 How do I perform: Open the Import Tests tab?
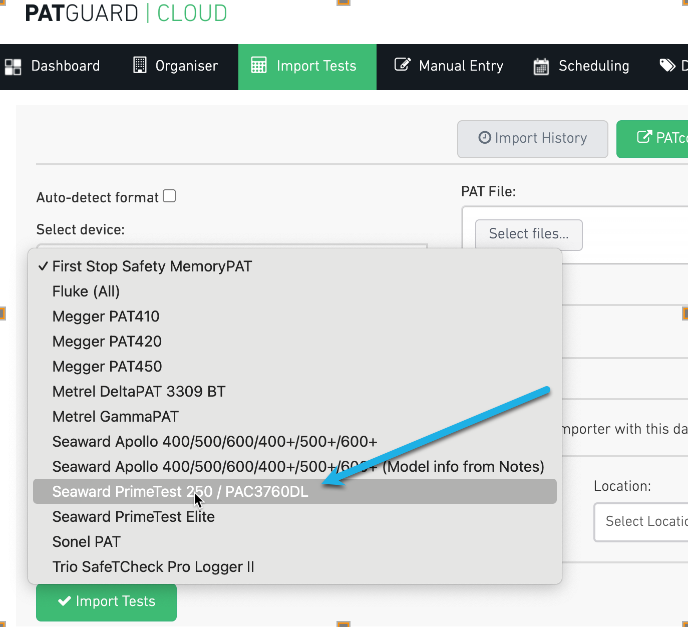tap(307, 67)
